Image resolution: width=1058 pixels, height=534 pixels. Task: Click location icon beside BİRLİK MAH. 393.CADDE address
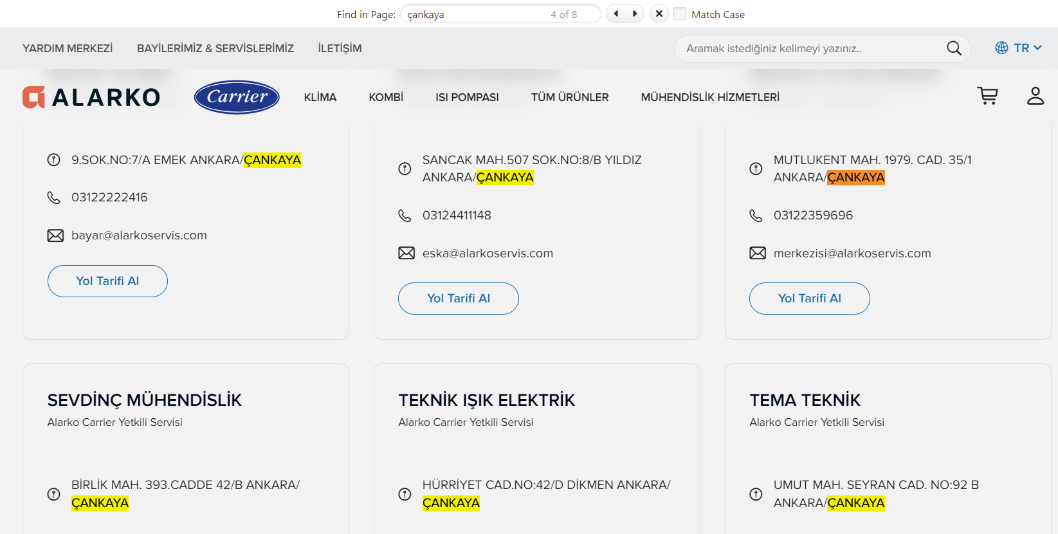54,494
